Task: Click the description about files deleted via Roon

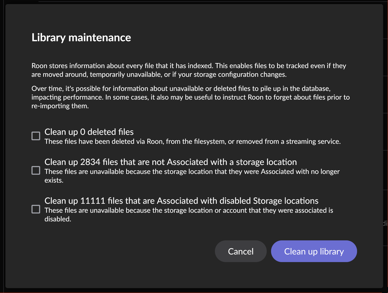Action: [192, 141]
